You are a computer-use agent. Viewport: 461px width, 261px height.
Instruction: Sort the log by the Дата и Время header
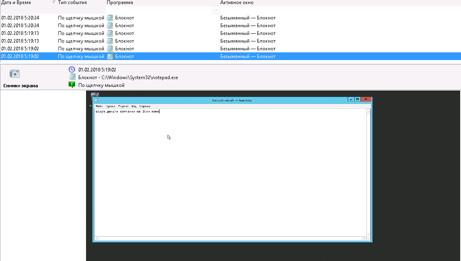coord(16,3)
